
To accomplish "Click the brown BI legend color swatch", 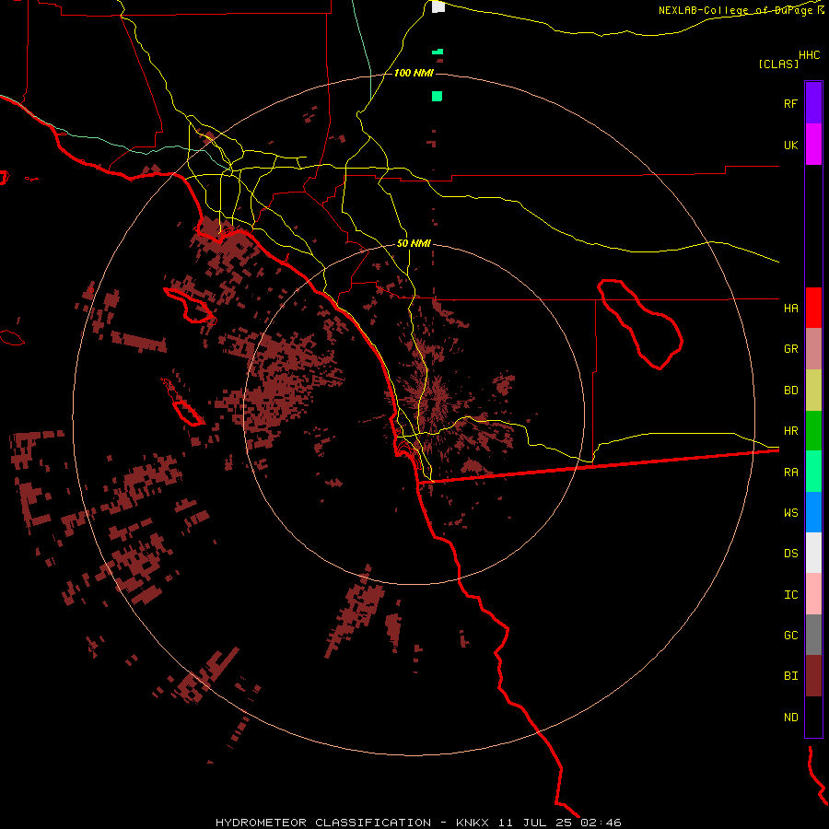I will 813,676.
